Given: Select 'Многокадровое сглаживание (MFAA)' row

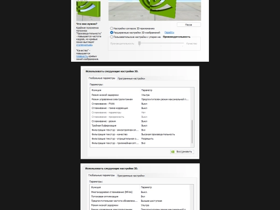Looking at the screenshot, I should pyautogui.click(x=140, y=192).
